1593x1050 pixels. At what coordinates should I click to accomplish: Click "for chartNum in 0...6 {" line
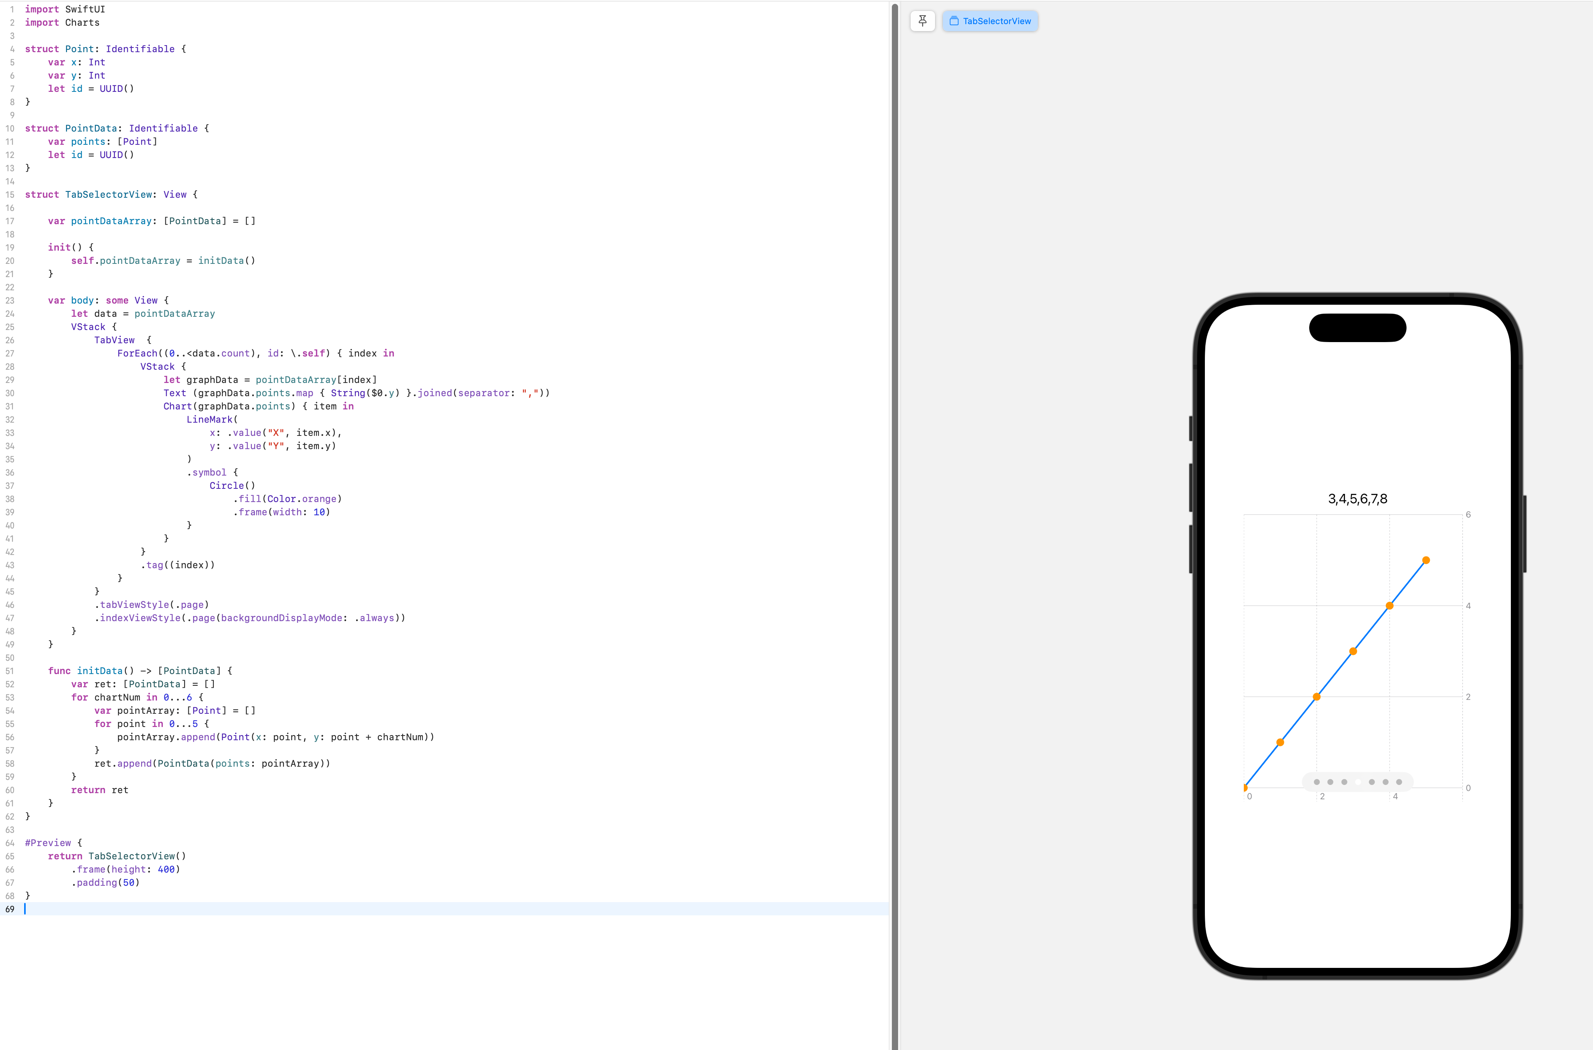(x=137, y=698)
